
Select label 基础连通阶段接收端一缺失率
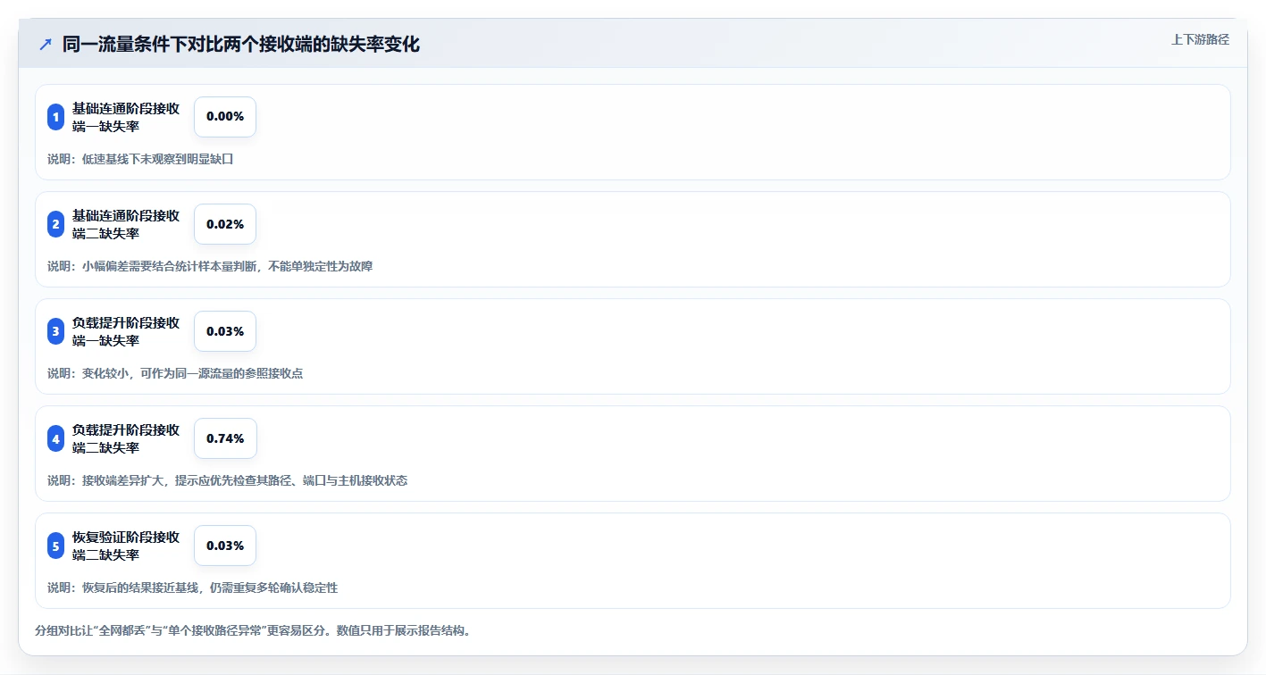(126, 117)
